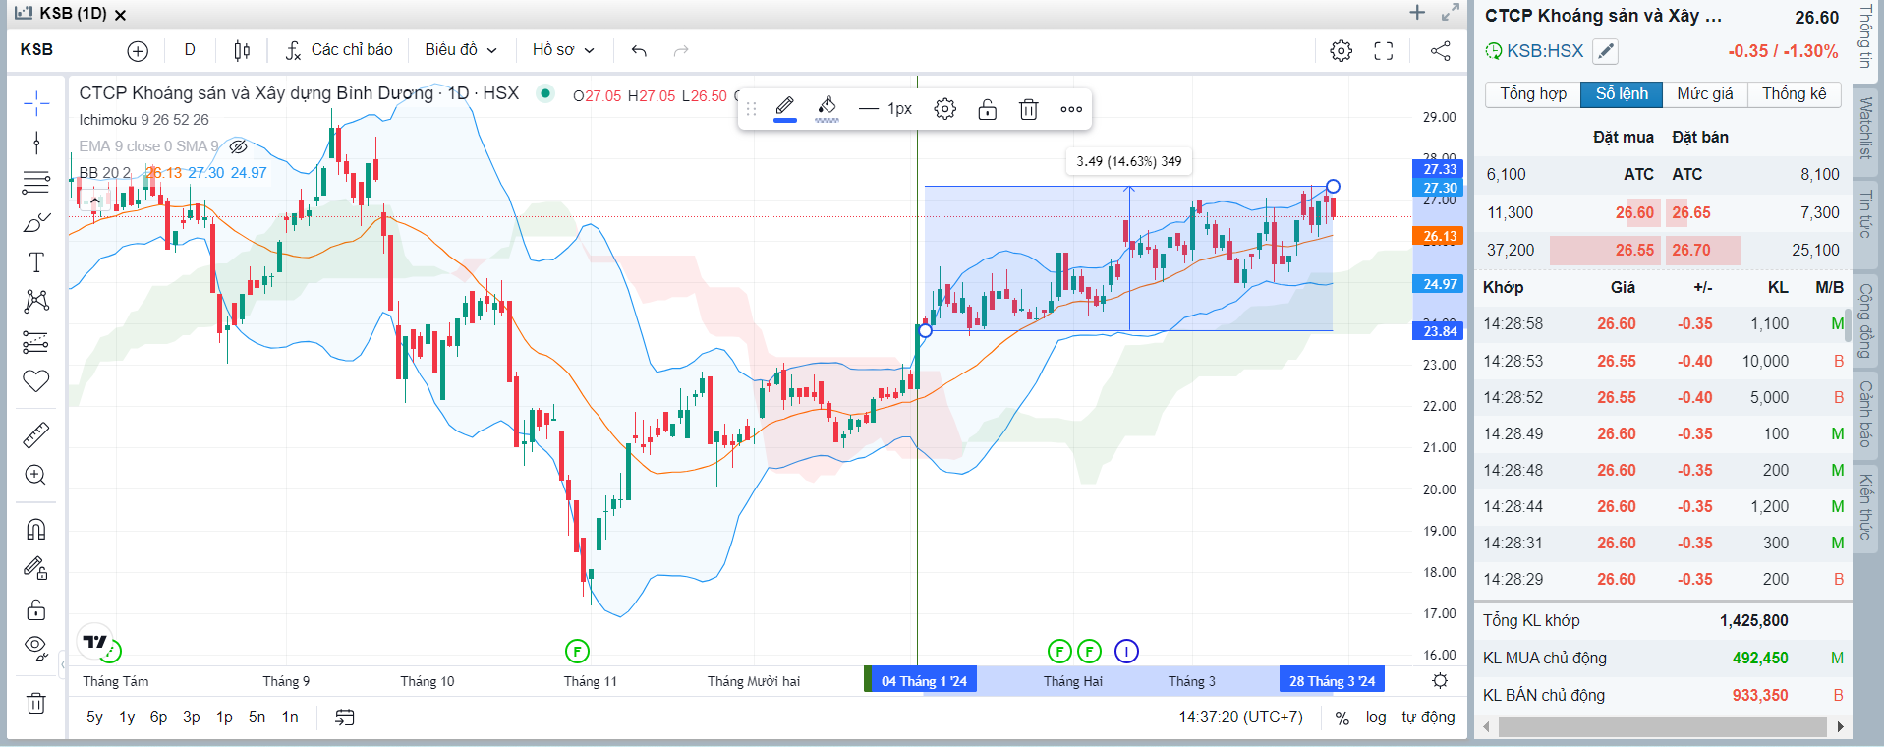Remove all drawings trash icon in sidebar
The height and width of the screenshot is (747, 1884).
(36, 702)
